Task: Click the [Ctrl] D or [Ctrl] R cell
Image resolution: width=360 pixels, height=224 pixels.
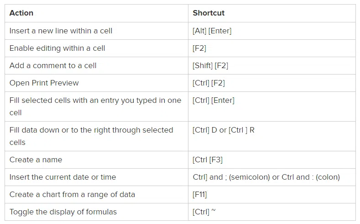Action: click(224, 130)
